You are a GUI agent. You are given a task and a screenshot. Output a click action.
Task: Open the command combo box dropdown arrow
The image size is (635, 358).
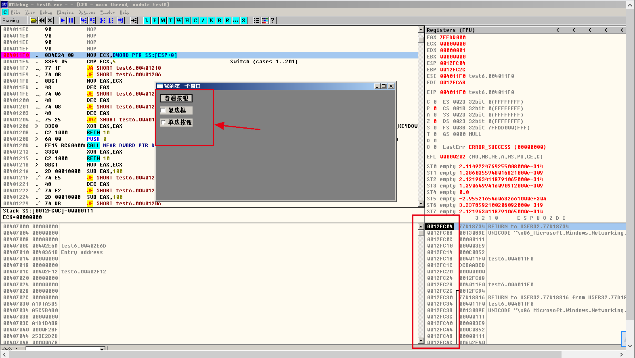[102, 349]
